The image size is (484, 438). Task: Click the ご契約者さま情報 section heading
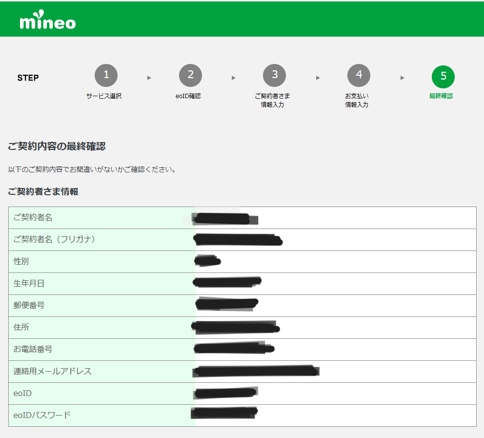[x=43, y=191]
